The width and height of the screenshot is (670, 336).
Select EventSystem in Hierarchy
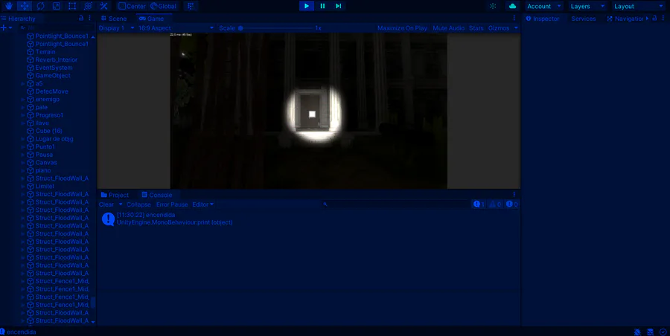54,68
